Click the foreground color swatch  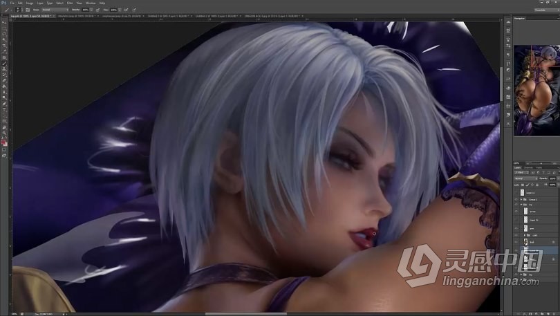point(3,142)
